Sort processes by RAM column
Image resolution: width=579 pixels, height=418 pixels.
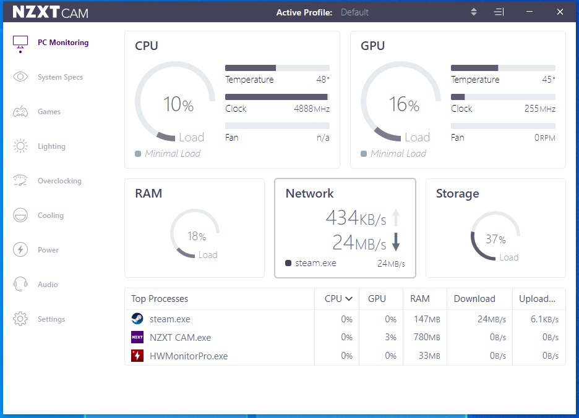pyautogui.click(x=420, y=299)
